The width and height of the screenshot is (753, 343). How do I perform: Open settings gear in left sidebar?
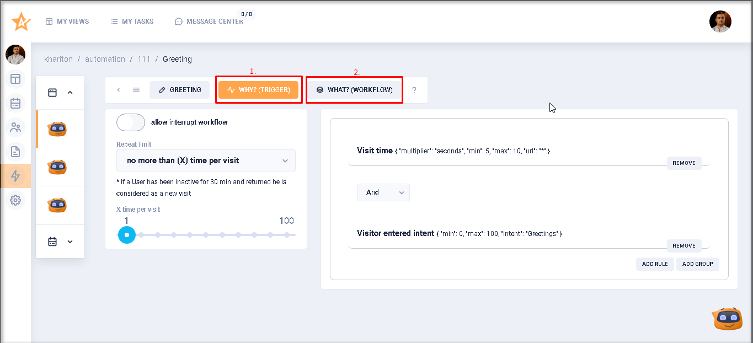15,200
